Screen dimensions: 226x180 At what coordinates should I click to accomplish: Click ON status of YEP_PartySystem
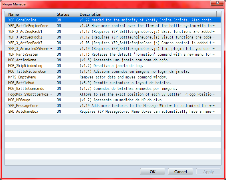coord(59,54)
